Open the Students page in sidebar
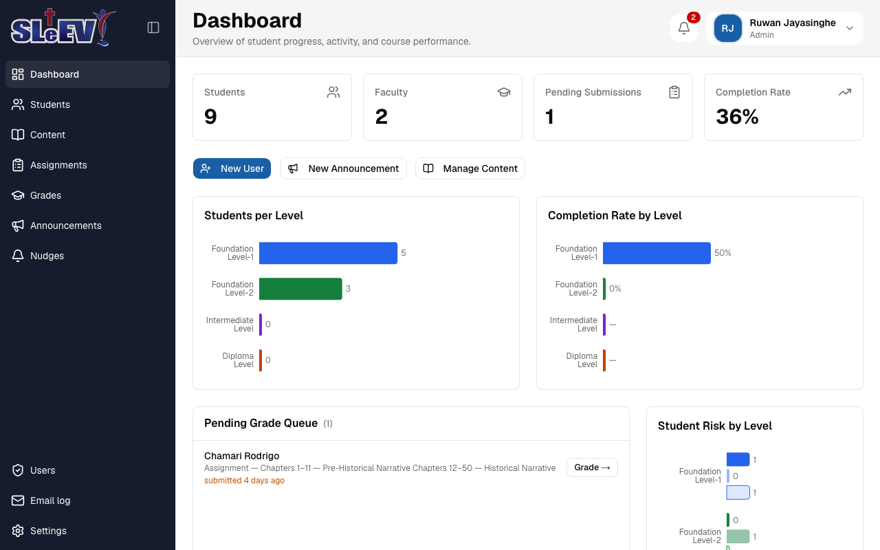The width and height of the screenshot is (880, 550). (87, 104)
